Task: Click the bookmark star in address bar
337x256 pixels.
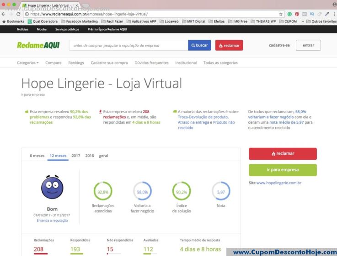Action: click(x=281, y=14)
